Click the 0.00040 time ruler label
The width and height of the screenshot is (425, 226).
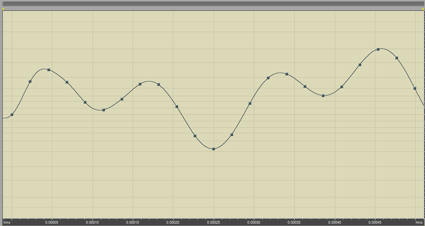pos(334,223)
